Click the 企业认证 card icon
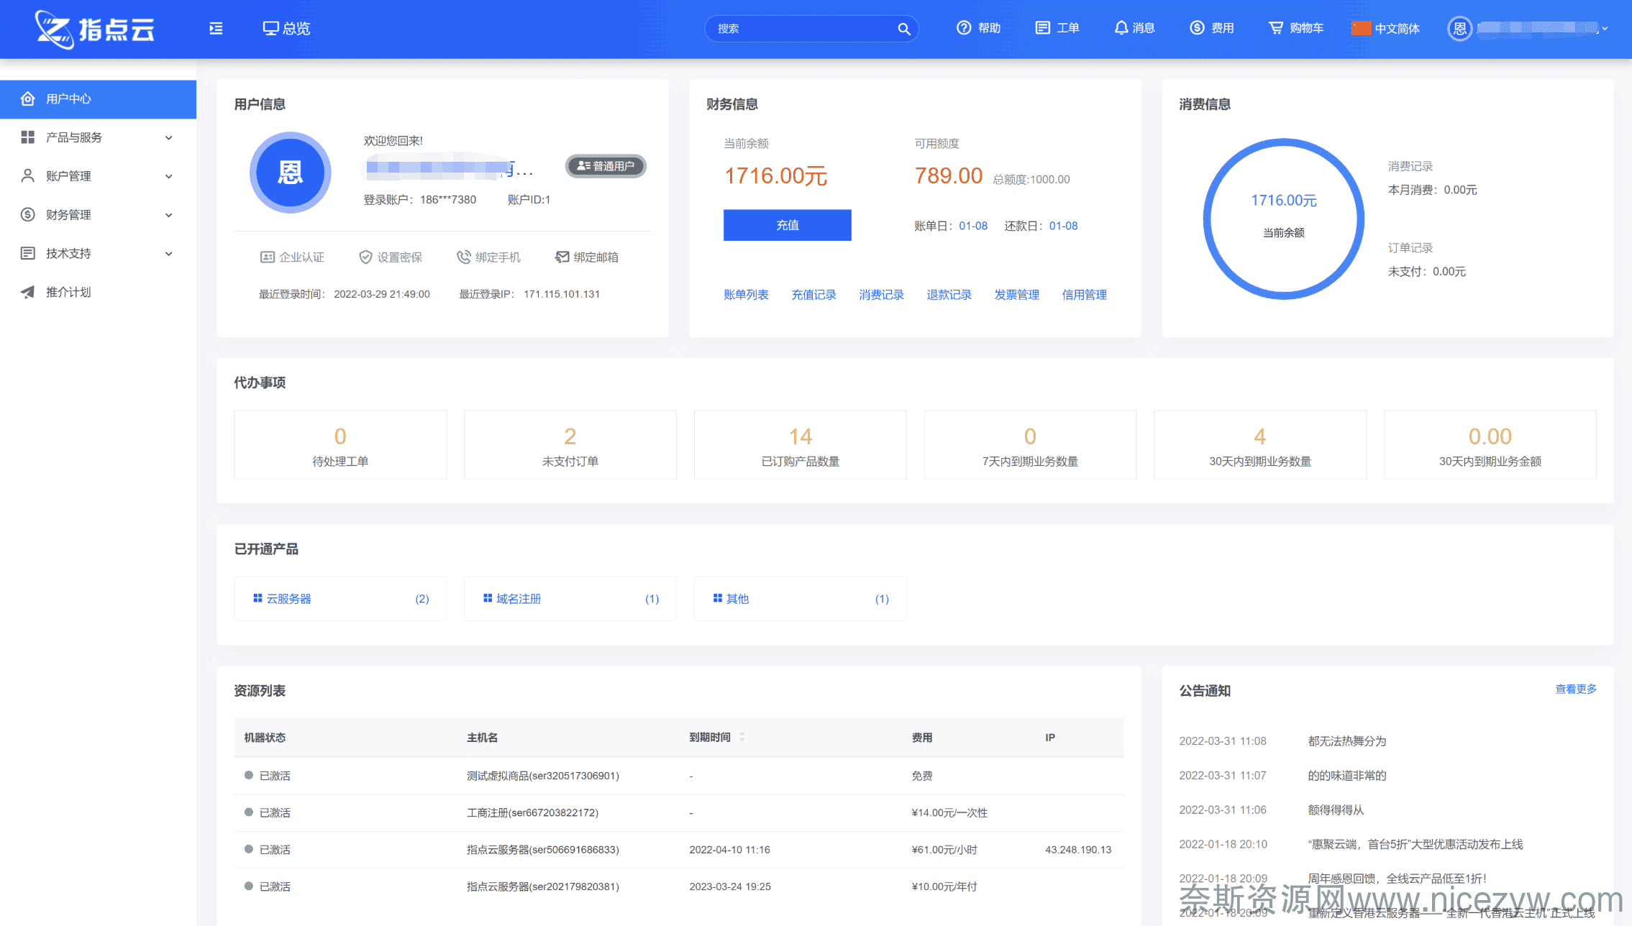Screen dimensions: 1632x926 267,257
